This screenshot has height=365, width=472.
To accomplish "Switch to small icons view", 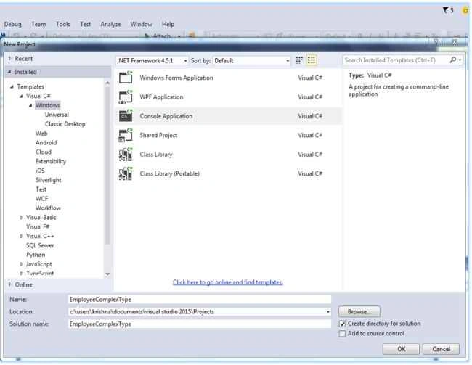I will pyautogui.click(x=299, y=60).
